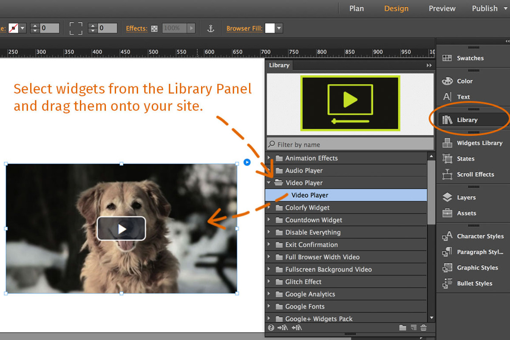Click the corner radius value field

pos(108,28)
